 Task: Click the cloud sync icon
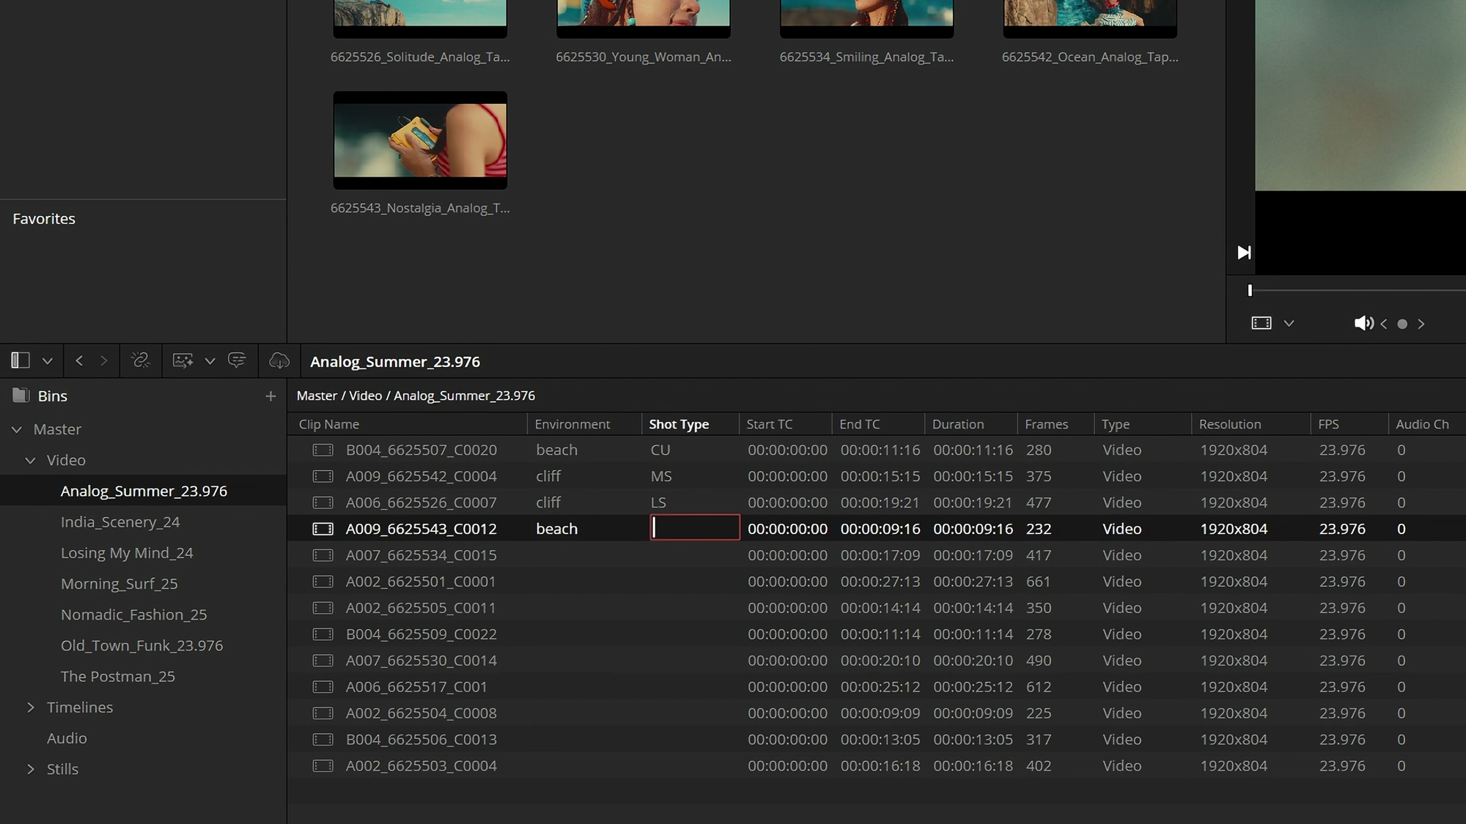click(279, 360)
